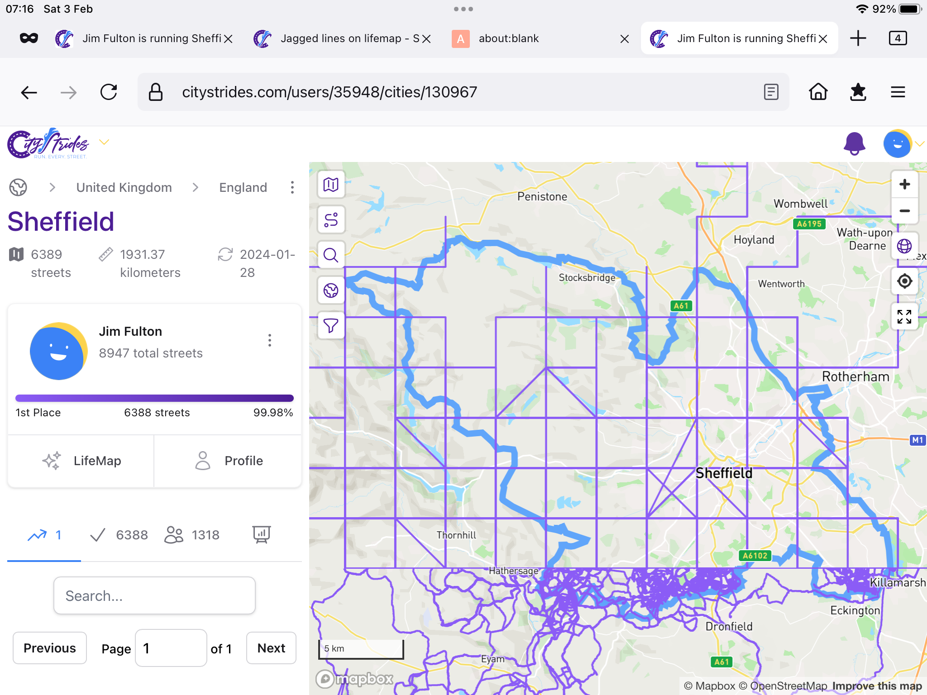The width and height of the screenshot is (927, 695).
Task: Click the map filter funnel icon
Action: (x=331, y=325)
